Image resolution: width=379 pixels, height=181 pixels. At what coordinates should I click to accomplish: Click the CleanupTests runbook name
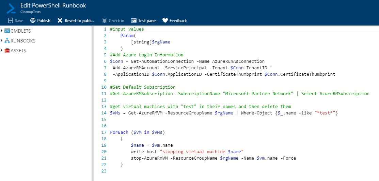tap(30, 12)
